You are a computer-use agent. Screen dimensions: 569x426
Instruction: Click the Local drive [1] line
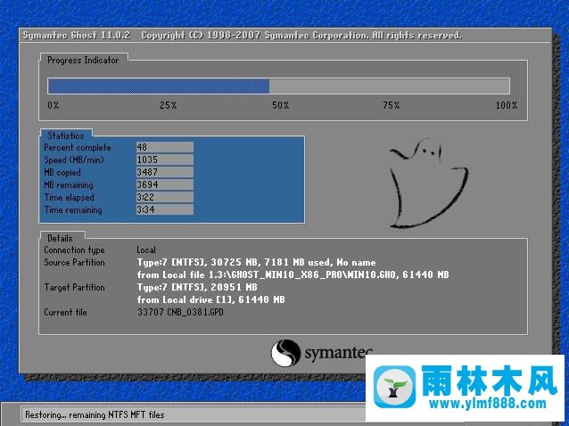click(x=210, y=299)
